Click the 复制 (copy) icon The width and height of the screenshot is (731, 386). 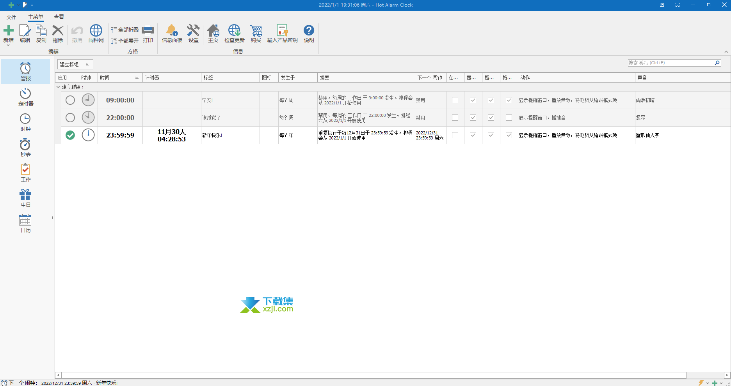41,30
